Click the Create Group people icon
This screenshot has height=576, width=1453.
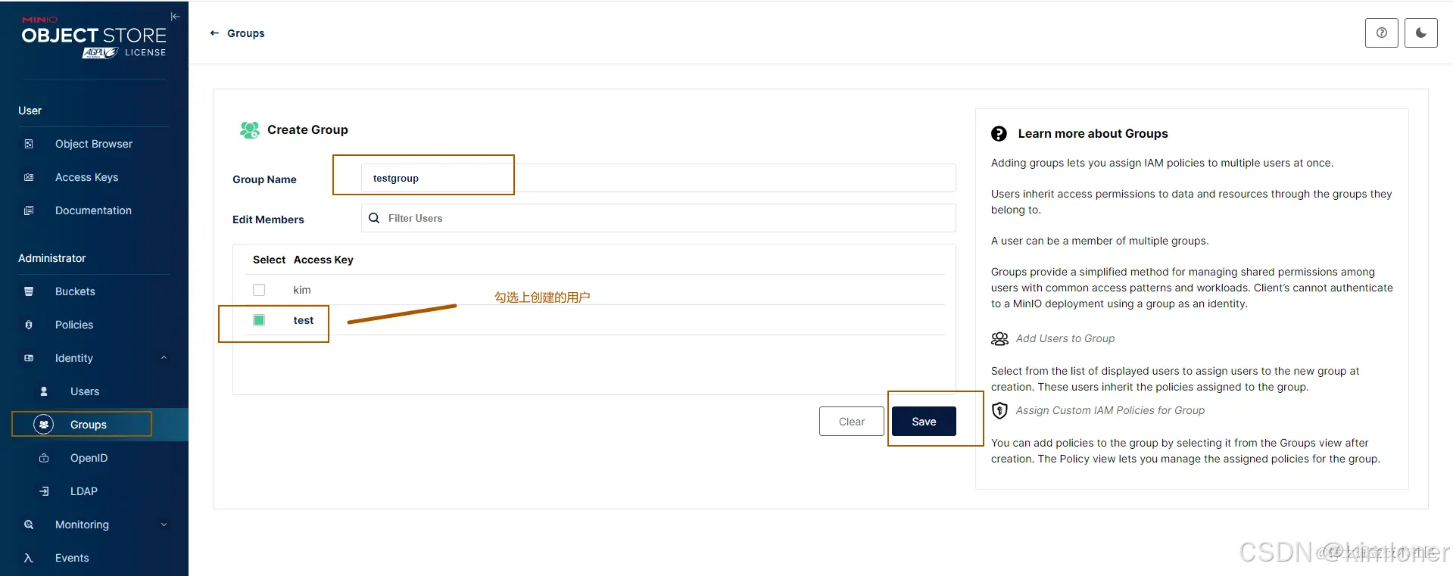tap(249, 130)
